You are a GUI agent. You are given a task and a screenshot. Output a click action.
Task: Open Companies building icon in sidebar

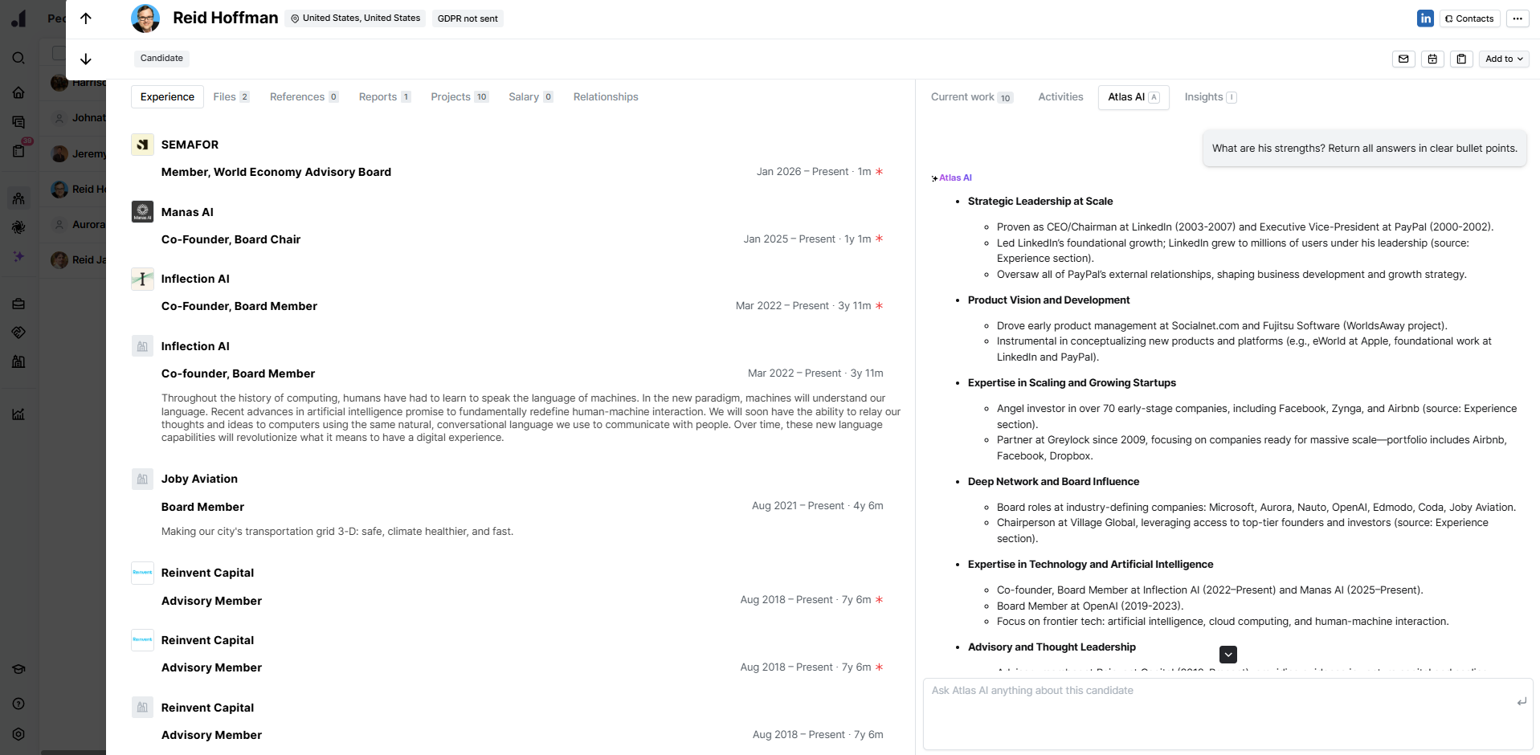[x=18, y=361]
